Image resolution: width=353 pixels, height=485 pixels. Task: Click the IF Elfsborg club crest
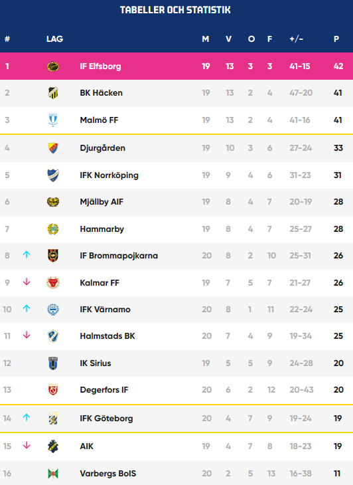53,66
